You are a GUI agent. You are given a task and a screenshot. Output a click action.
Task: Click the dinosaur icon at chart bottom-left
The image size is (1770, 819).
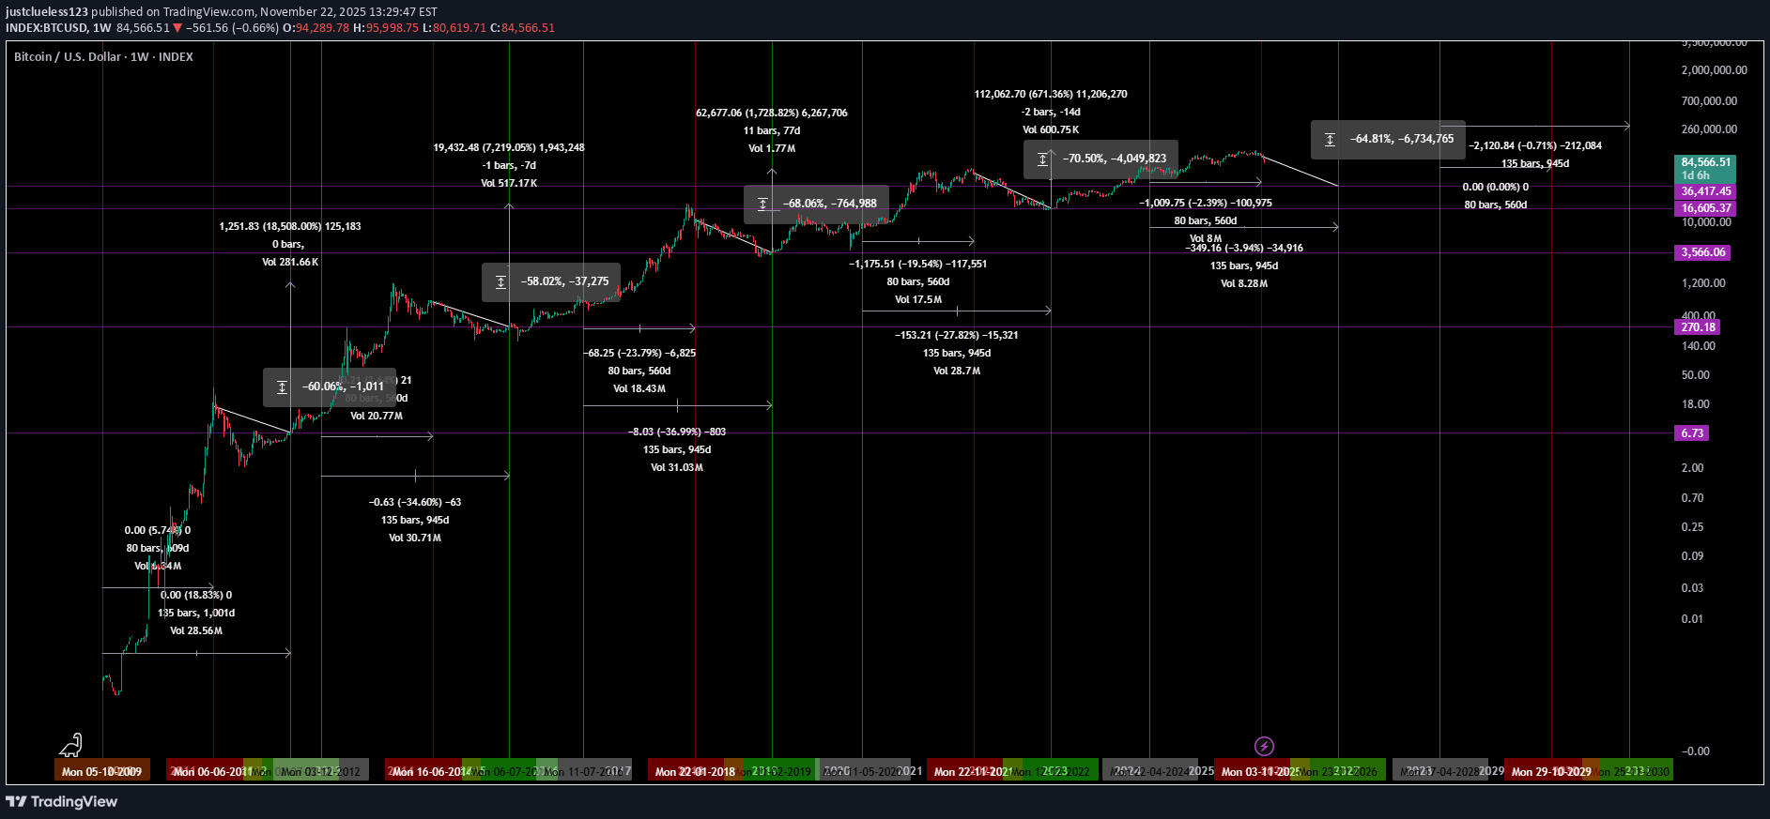click(71, 746)
